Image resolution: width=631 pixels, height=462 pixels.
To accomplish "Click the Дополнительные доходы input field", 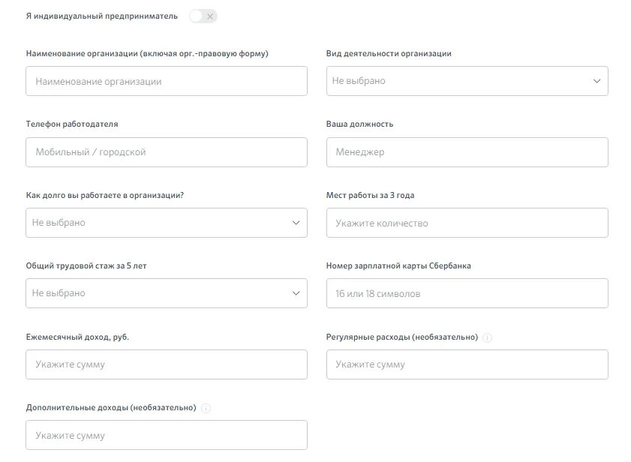I will (x=166, y=435).
